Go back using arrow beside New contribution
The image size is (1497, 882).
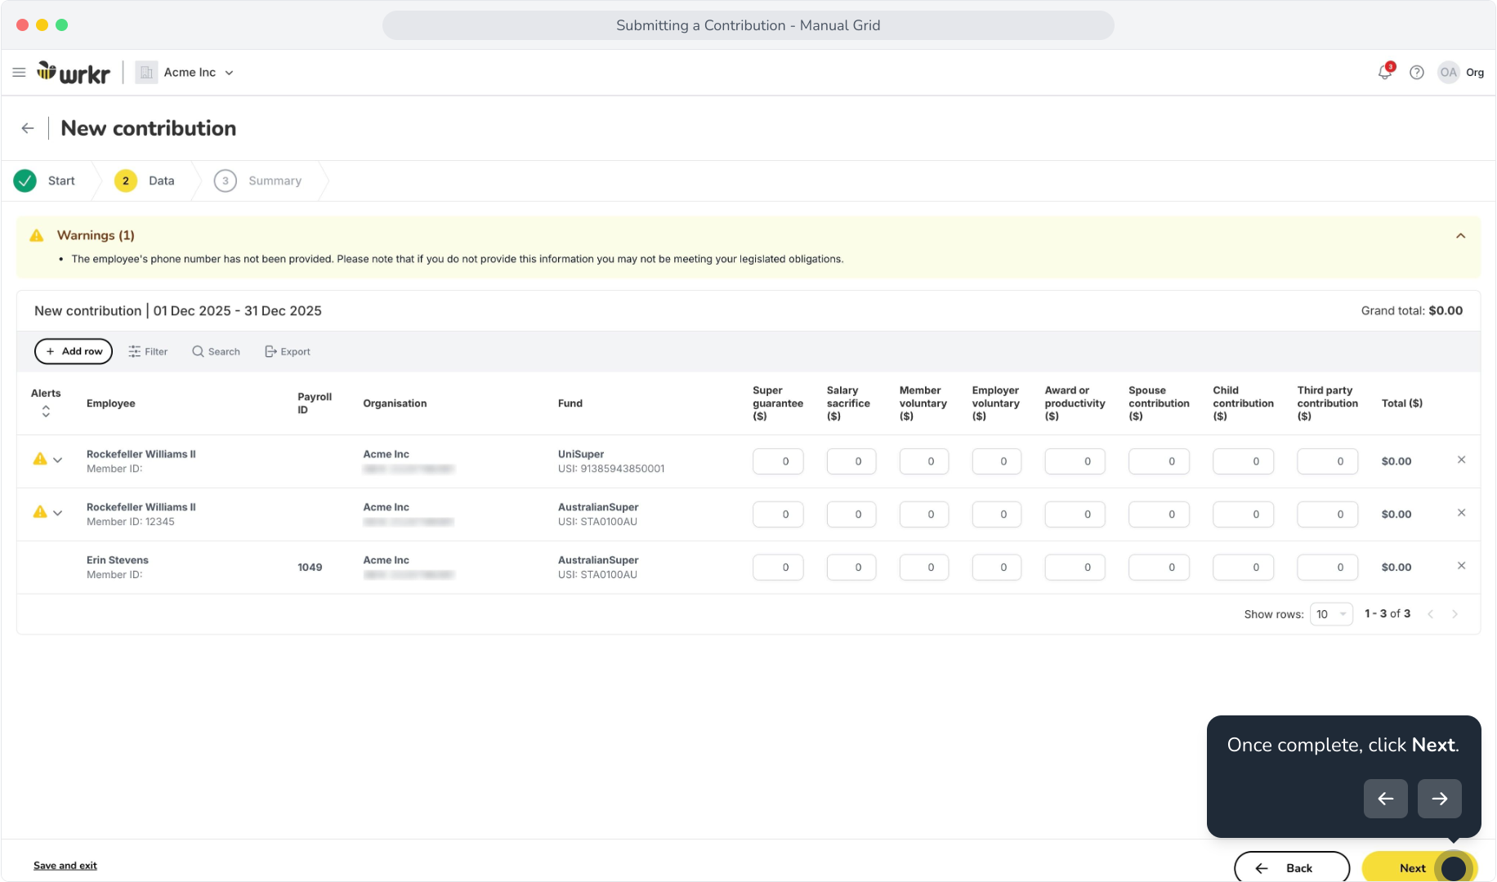point(28,128)
